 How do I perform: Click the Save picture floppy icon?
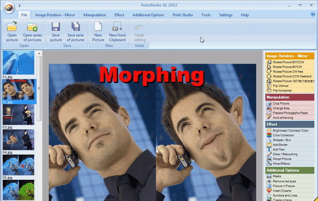pyautogui.click(x=56, y=27)
